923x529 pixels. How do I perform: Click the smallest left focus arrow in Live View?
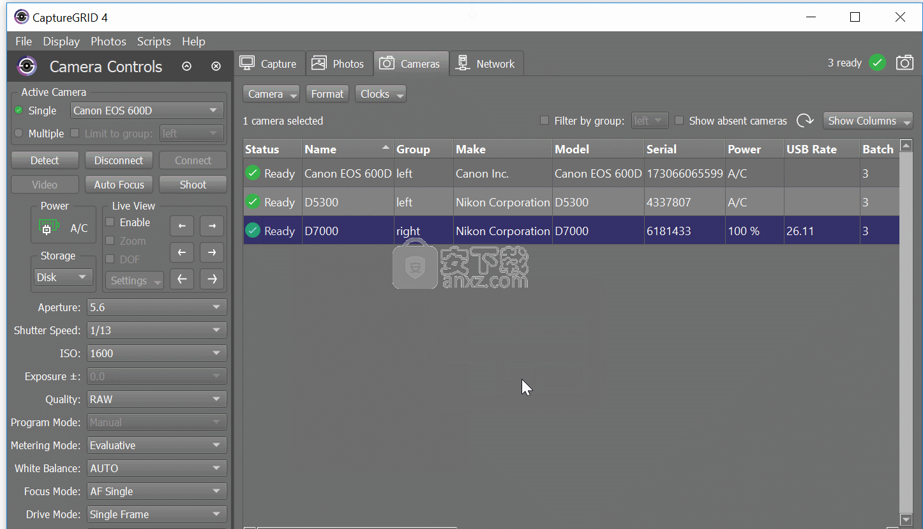click(x=182, y=226)
